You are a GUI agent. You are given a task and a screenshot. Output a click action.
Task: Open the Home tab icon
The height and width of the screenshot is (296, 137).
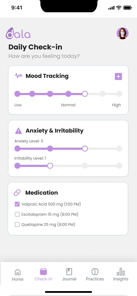pyautogui.click(x=18, y=272)
